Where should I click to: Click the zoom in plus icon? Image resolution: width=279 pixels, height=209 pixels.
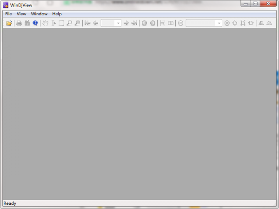(x=227, y=23)
